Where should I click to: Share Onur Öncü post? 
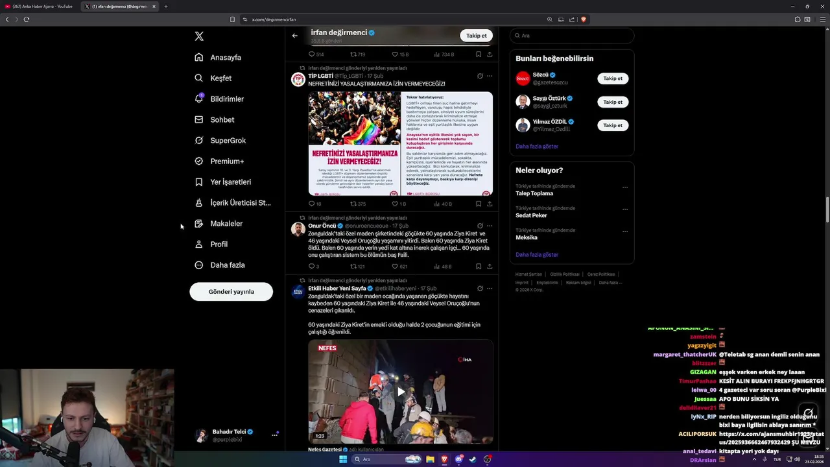(490, 267)
